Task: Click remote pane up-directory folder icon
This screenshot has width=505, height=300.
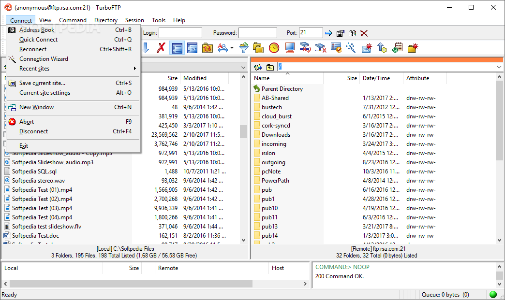Action: [270, 67]
